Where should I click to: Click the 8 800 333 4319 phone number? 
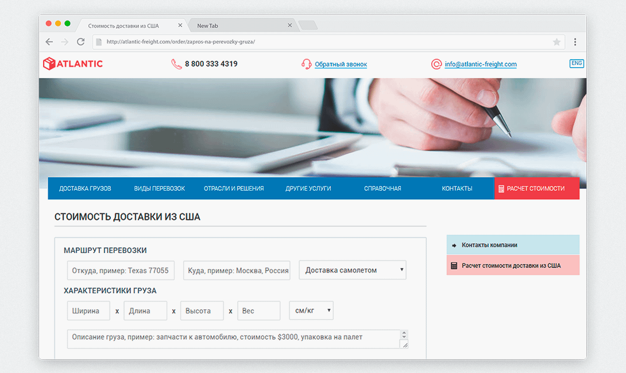[211, 64]
